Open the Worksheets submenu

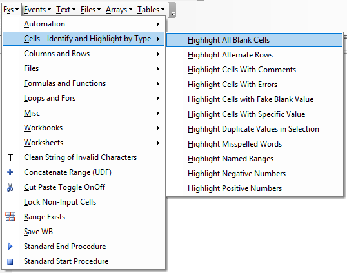84,143
